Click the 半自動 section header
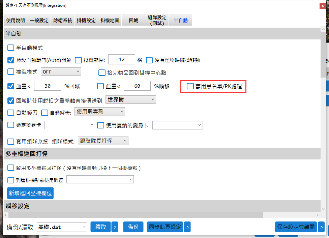329x238 pixels. [162, 34]
